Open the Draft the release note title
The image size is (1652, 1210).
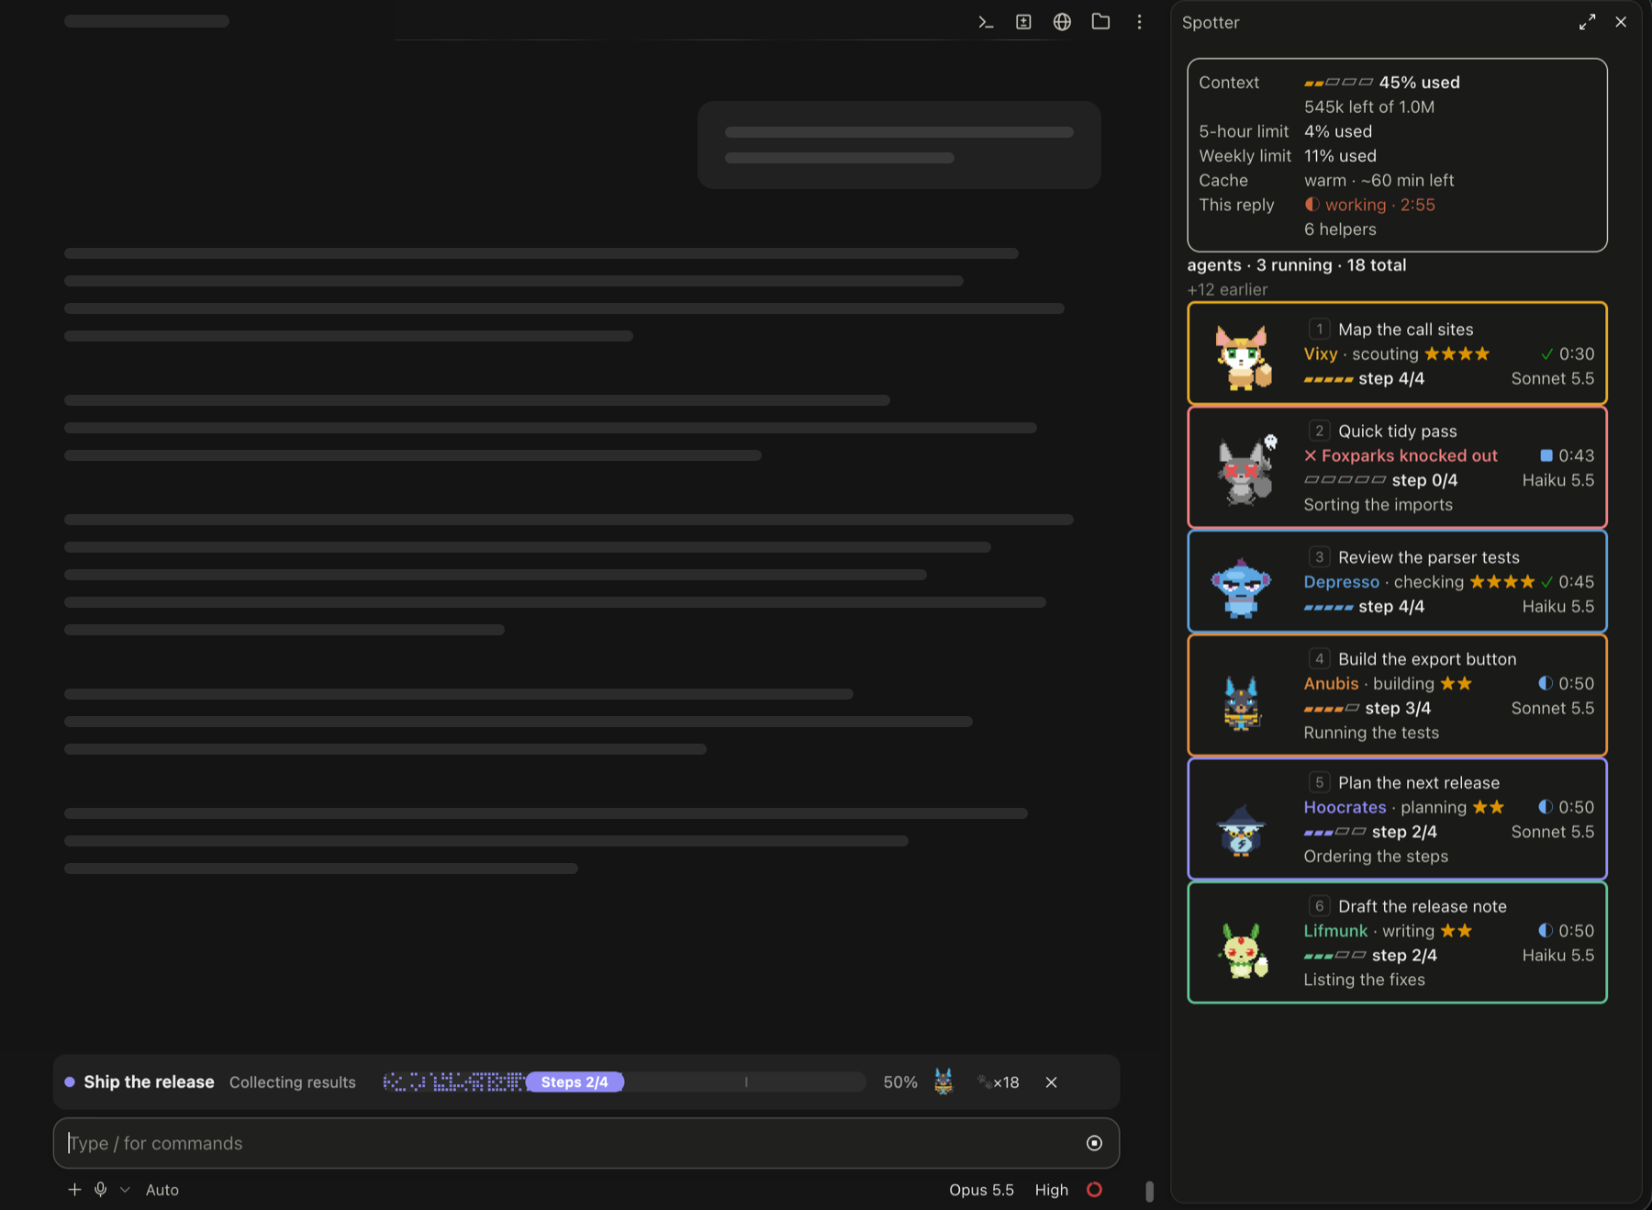(x=1422, y=907)
